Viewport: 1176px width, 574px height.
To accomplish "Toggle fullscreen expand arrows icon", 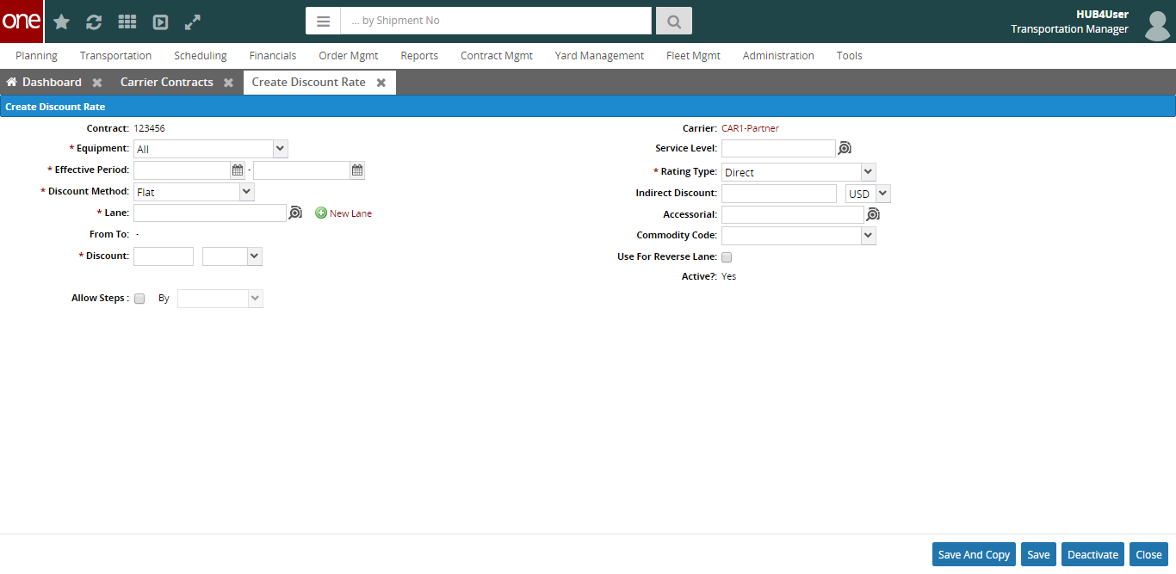I will tap(193, 22).
